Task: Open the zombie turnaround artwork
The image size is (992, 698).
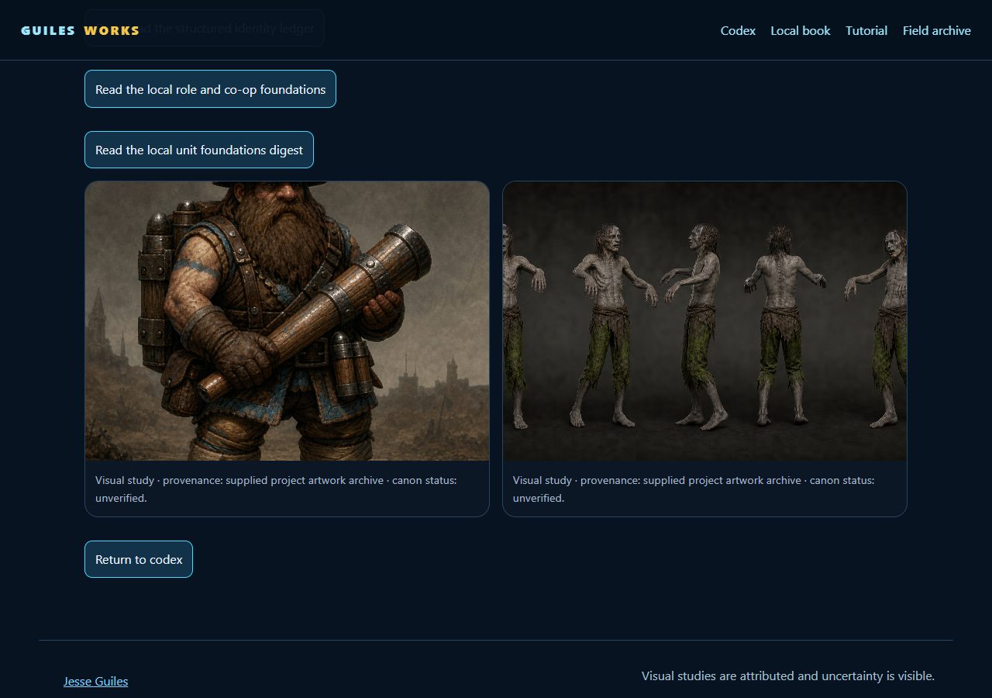Action: point(704,321)
